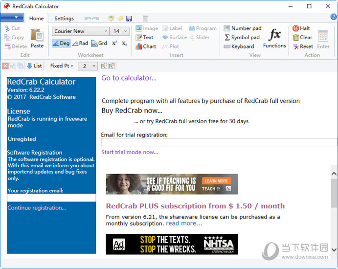
Task: Insert a Label element
Action: [172, 28]
